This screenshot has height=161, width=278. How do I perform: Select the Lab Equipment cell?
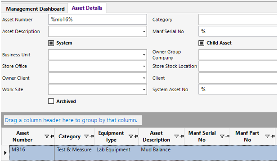(x=117, y=153)
